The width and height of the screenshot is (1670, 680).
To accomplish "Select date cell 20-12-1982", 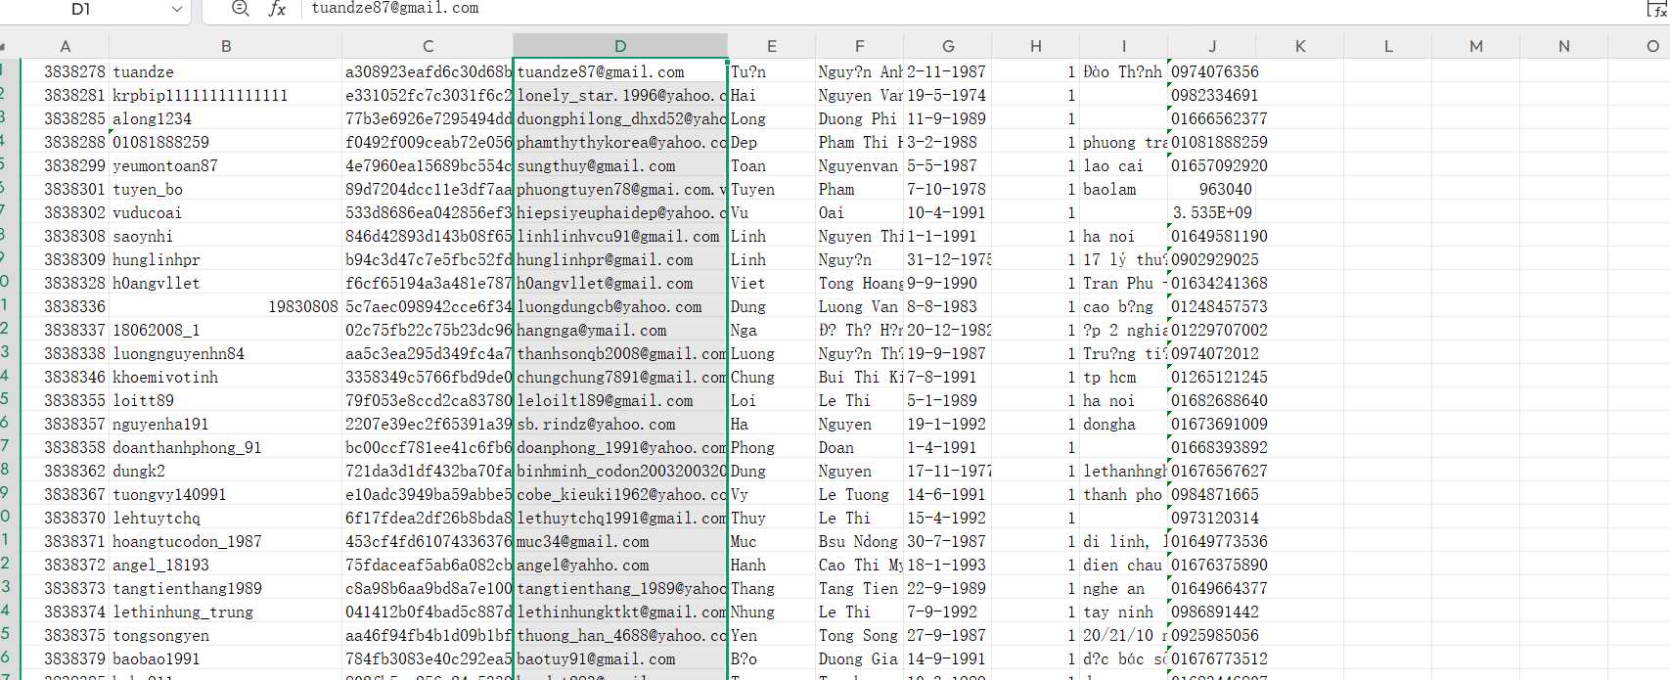I will [x=948, y=330].
